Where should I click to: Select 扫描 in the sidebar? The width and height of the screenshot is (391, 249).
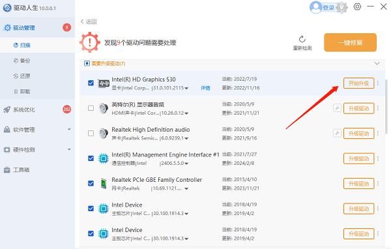coord(37,45)
